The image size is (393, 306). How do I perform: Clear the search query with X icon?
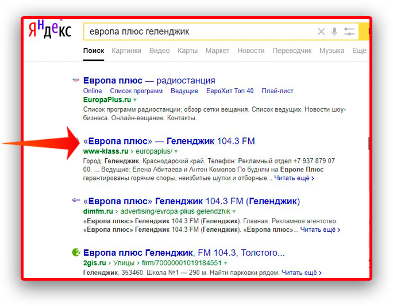[x=321, y=32]
